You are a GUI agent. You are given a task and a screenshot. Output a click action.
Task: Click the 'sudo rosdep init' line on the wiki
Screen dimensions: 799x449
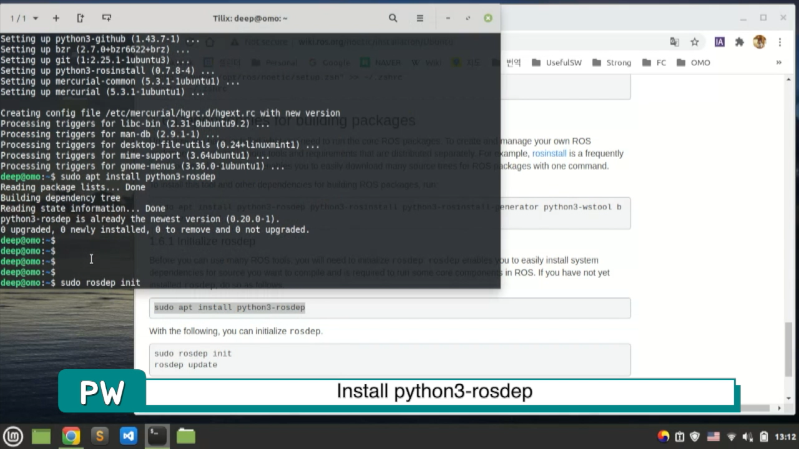tap(193, 354)
